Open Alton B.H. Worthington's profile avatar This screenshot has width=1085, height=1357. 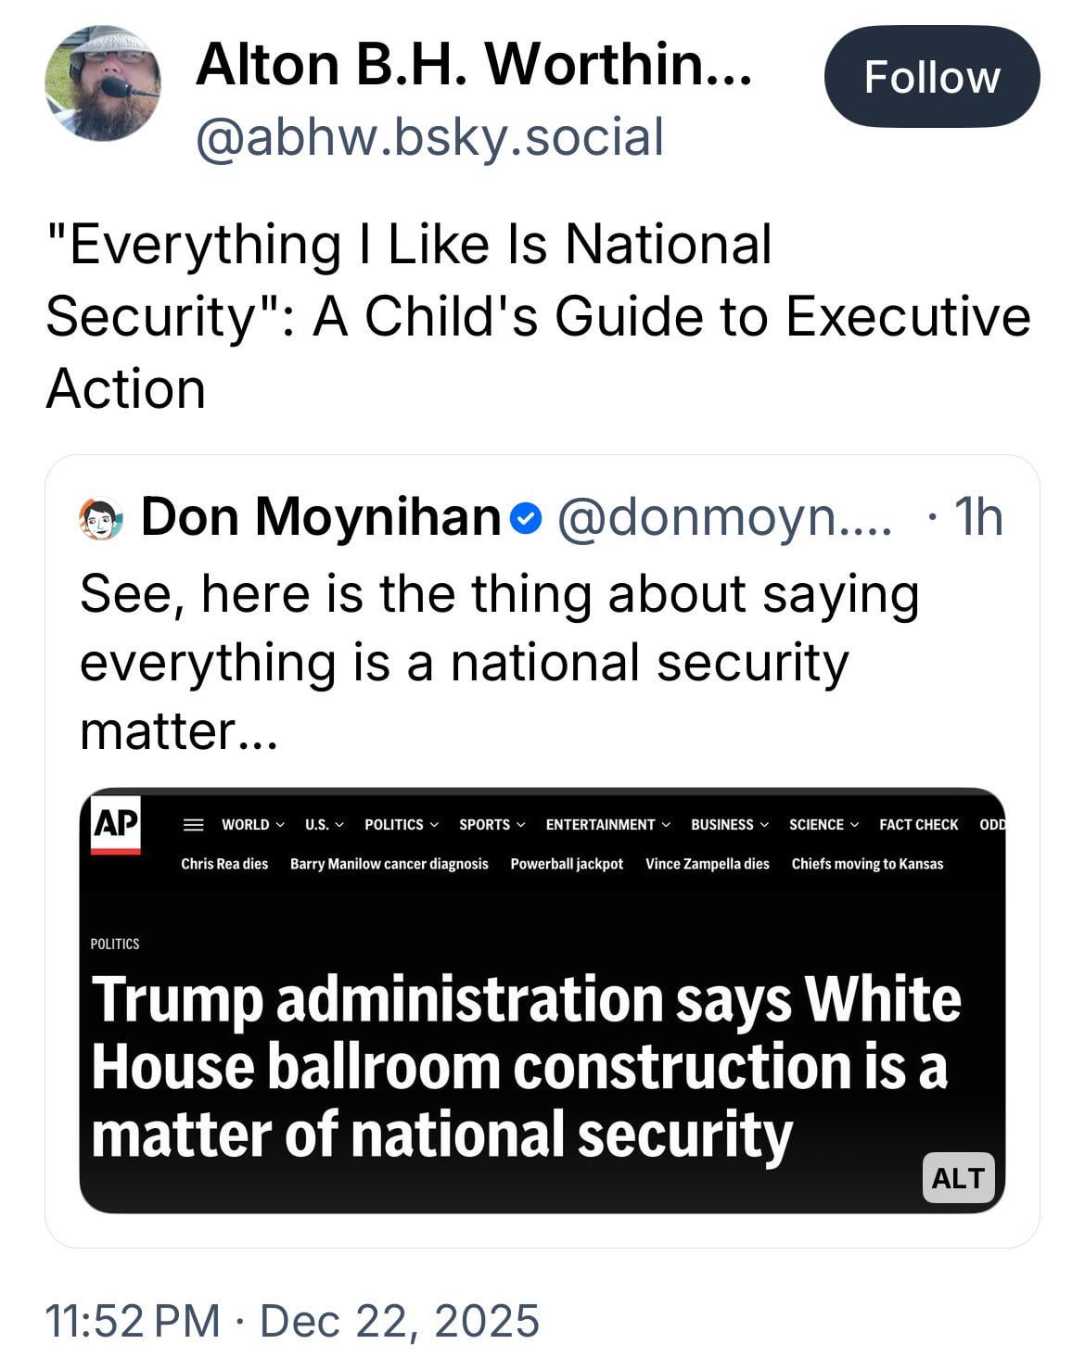click(102, 83)
